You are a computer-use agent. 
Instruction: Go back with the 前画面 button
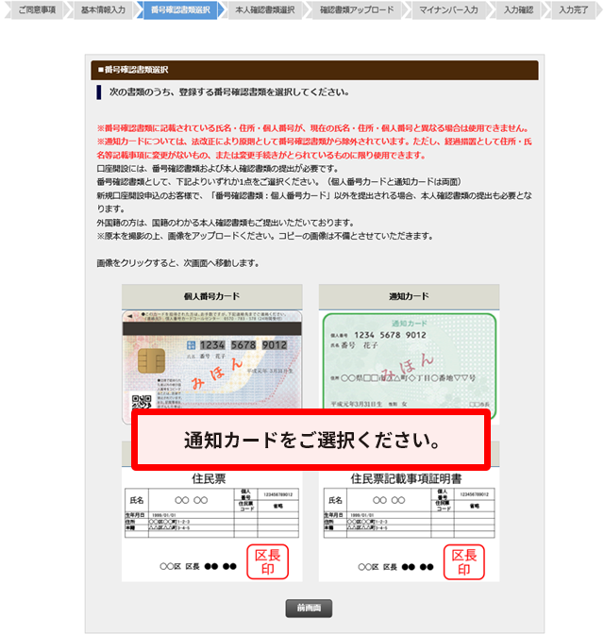[309, 609]
